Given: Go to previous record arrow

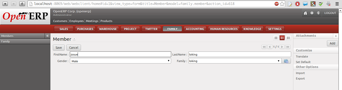Looking at the screenshot, I should [x=270, y=47].
